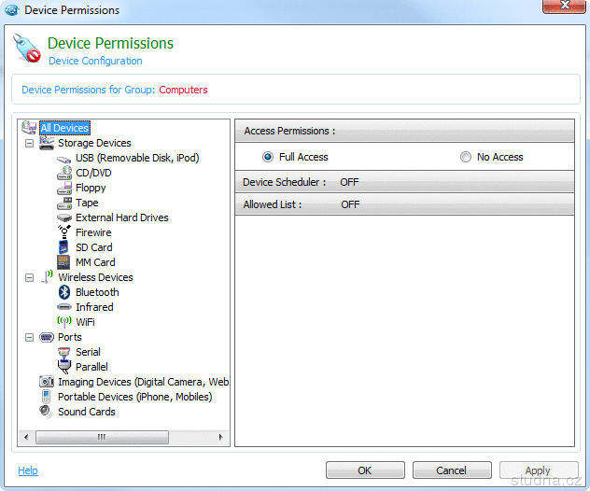Click the Computers group name
This screenshot has height=491, width=590.
click(183, 90)
